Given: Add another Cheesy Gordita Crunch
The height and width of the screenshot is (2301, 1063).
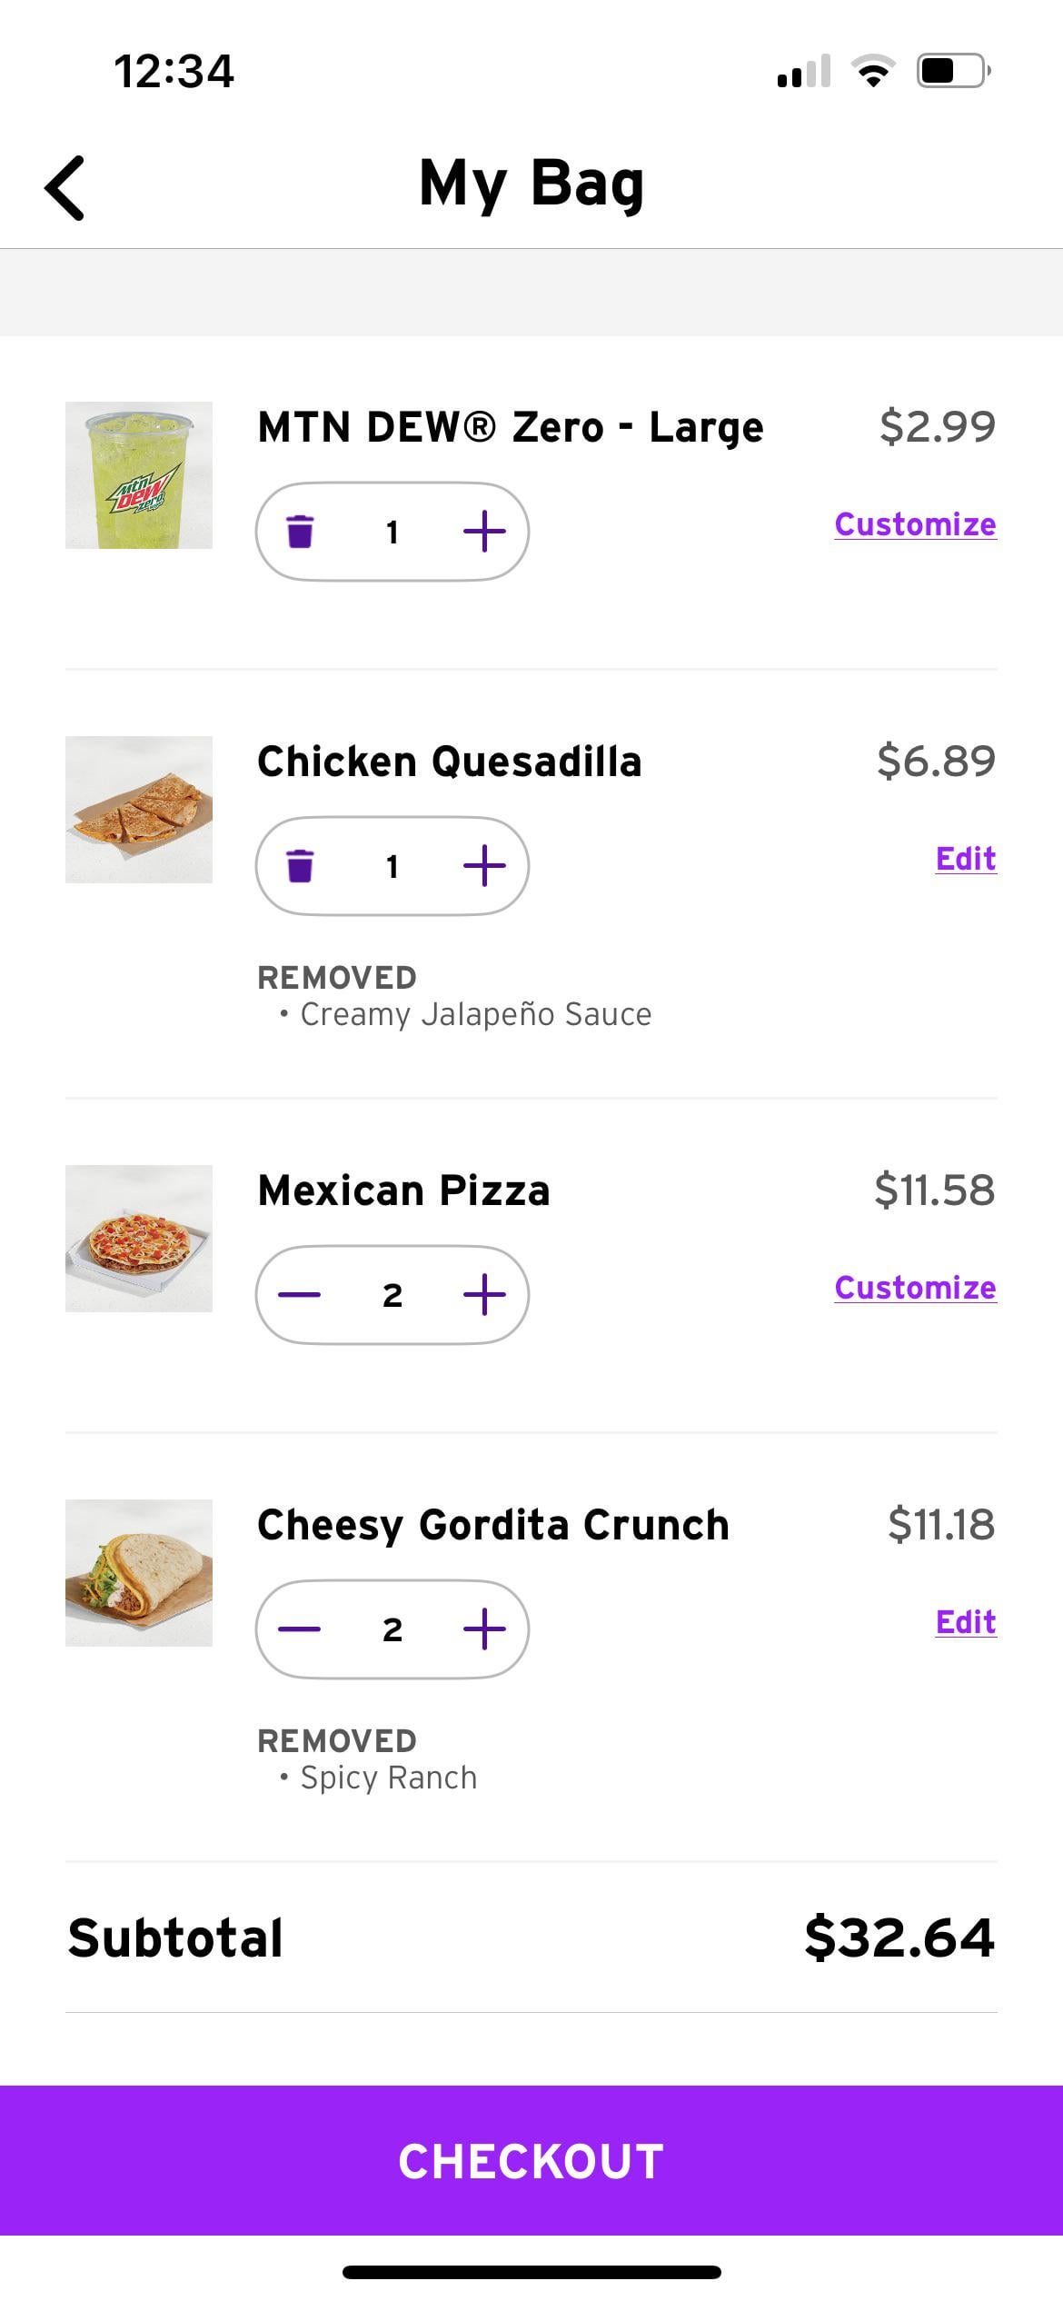Looking at the screenshot, I should (484, 1629).
